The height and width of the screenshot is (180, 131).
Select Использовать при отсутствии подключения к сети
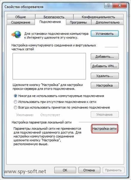pos(15,102)
